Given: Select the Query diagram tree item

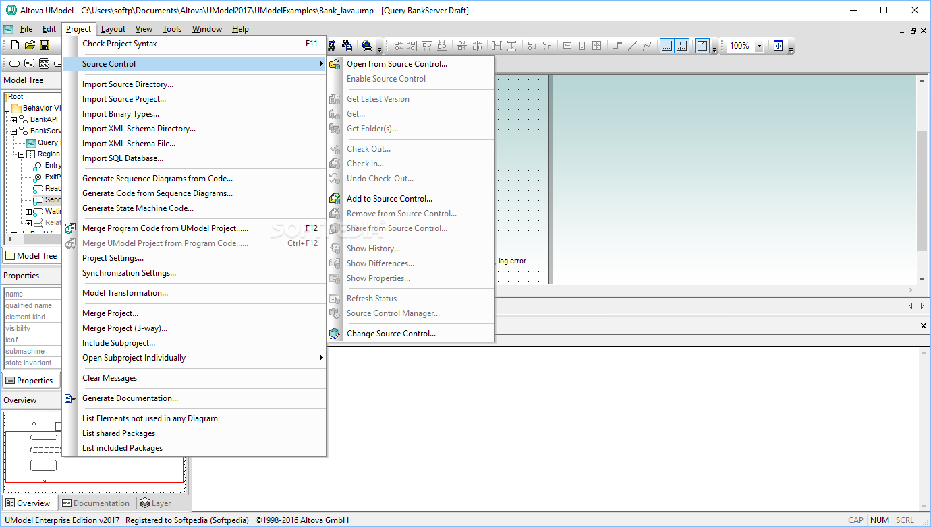Looking at the screenshot, I should [x=44, y=143].
